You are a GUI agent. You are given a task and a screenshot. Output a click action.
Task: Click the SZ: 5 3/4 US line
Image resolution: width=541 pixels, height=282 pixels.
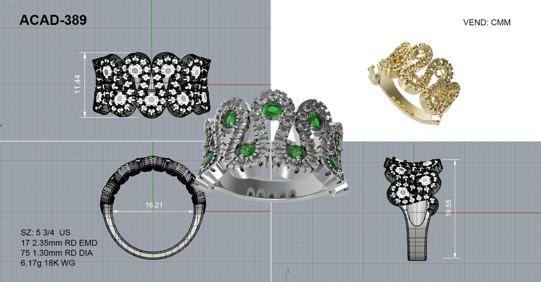point(46,233)
